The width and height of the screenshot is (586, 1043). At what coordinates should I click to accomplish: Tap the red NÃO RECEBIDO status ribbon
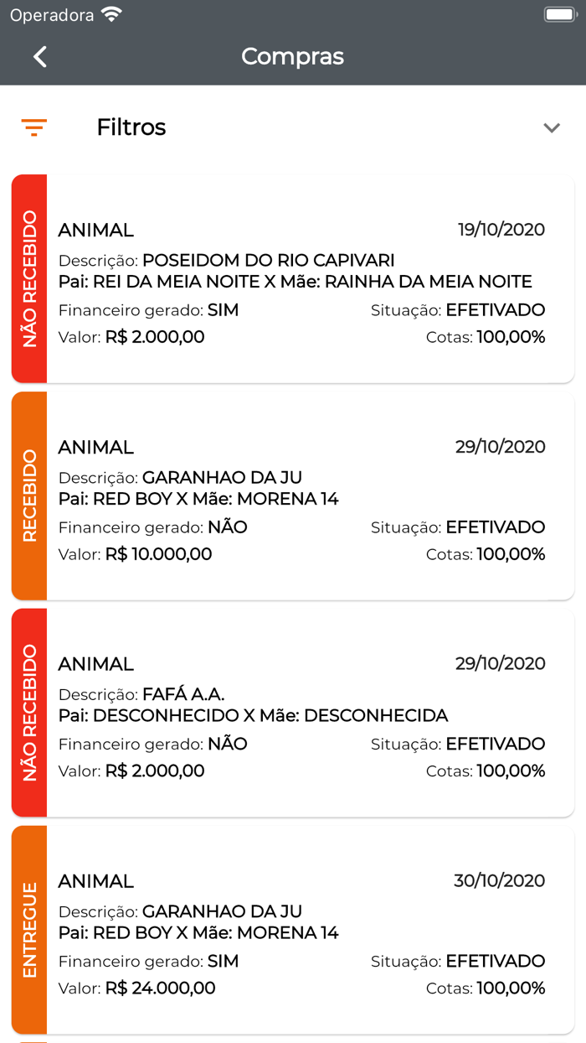(29, 277)
